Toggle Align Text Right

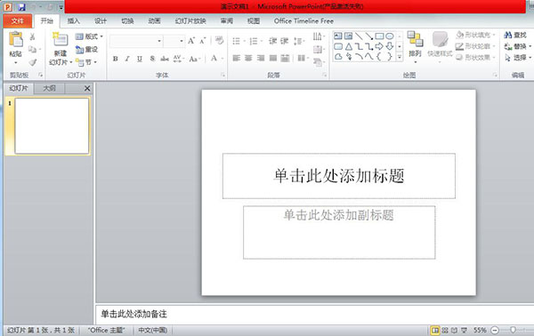261,58
